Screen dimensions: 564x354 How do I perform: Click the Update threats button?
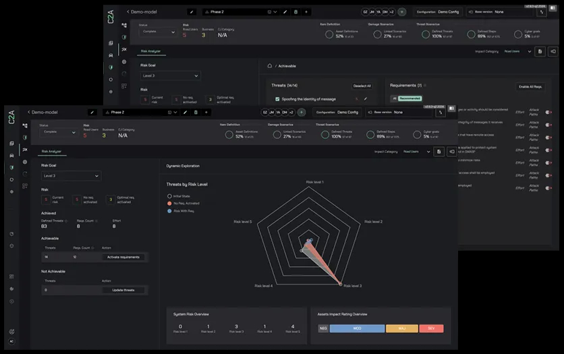123,290
